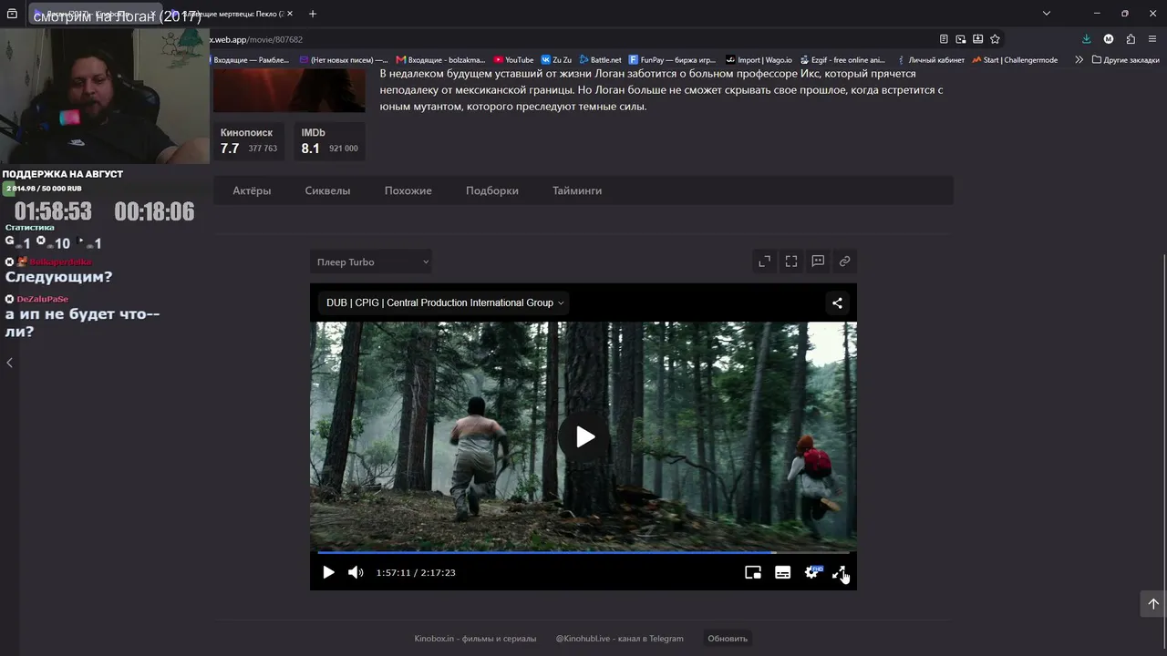This screenshot has width=1167, height=656.
Task: Open the Battle.net bookmark
Action: [600, 60]
